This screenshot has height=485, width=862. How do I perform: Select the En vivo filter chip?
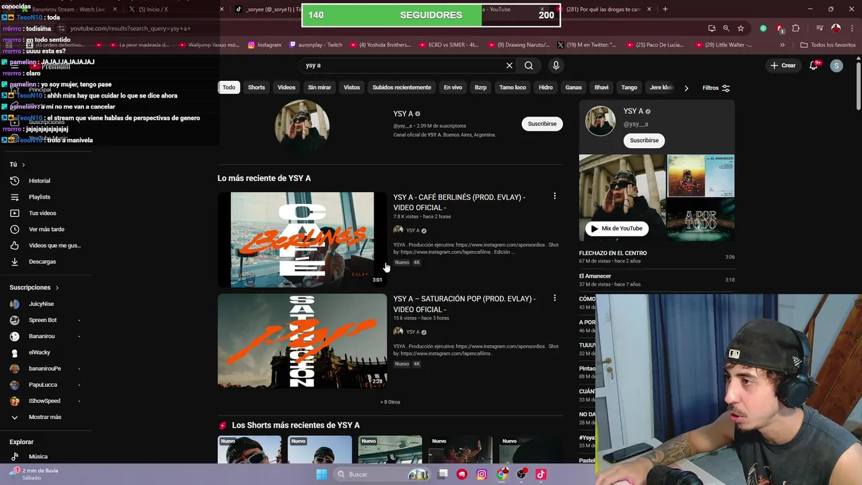(453, 88)
